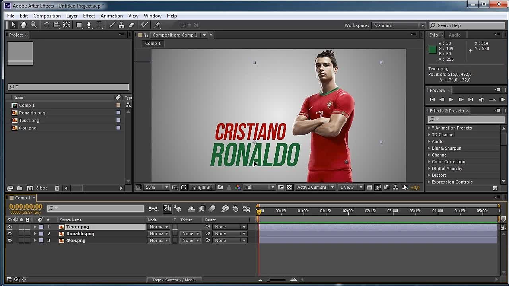This screenshot has height=286, width=509.
Task: Select the Clone Stamp tool
Action: [x=122, y=25]
